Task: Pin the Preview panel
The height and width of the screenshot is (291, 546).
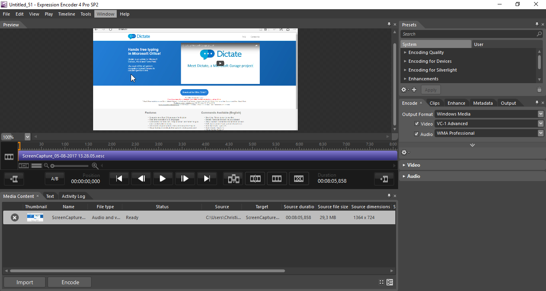Action: point(389,24)
